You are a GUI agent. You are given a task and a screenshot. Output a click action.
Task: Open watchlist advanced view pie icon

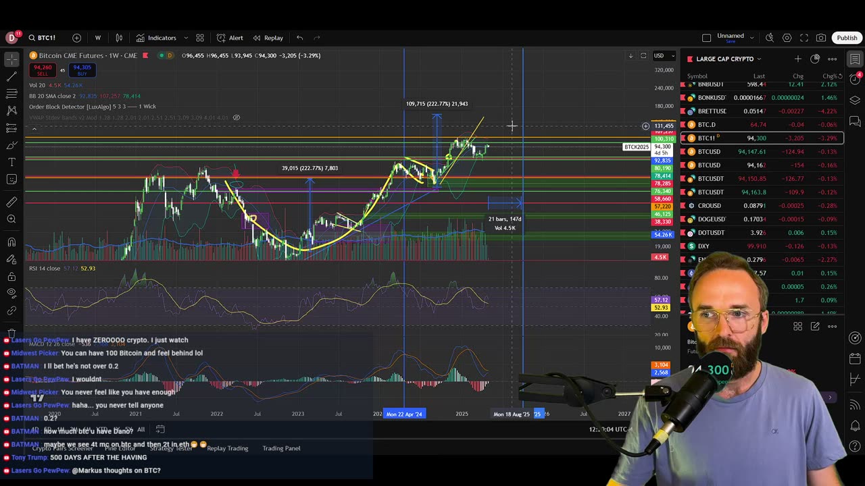point(815,59)
